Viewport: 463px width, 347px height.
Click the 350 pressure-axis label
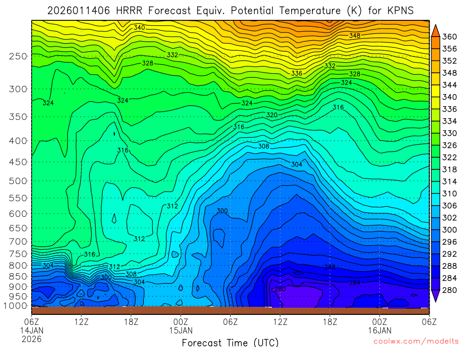point(18,117)
